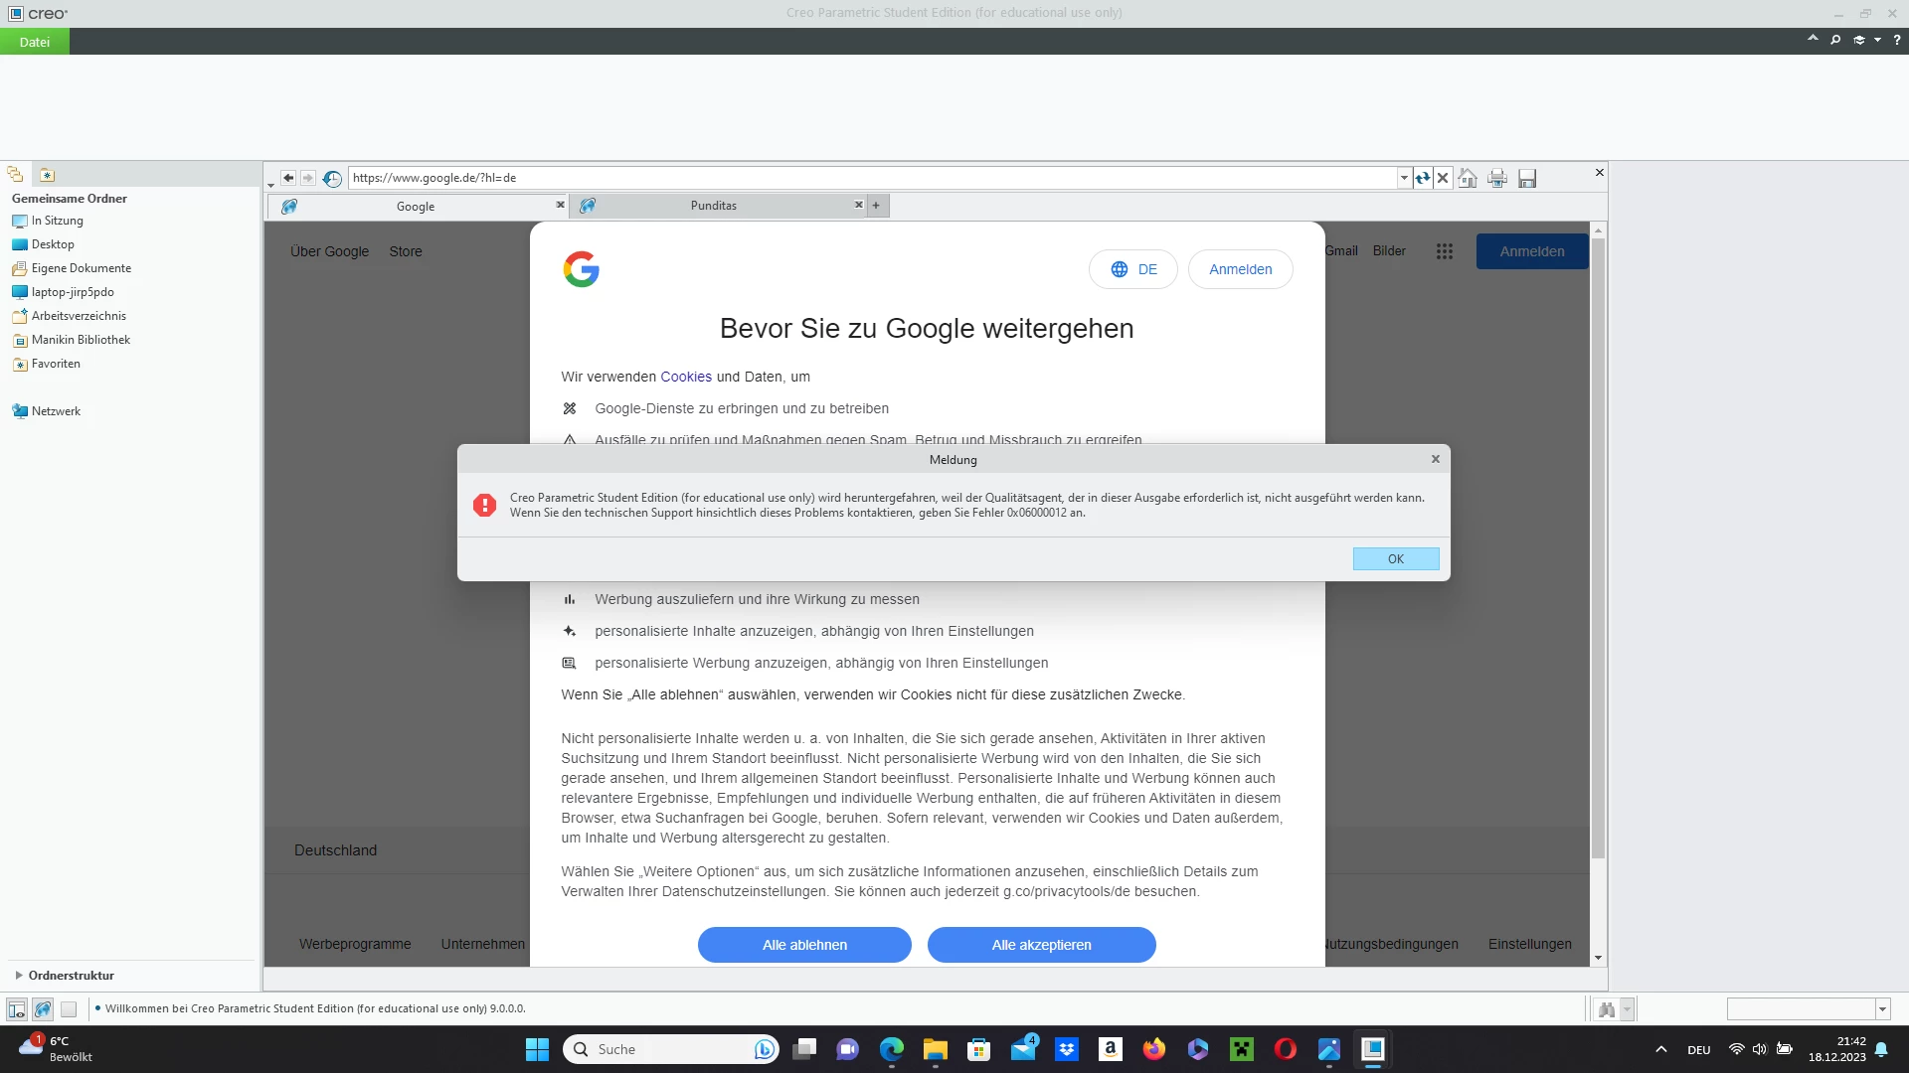Click the browser history icon
Screen dimensions: 1909x1073
(332, 178)
